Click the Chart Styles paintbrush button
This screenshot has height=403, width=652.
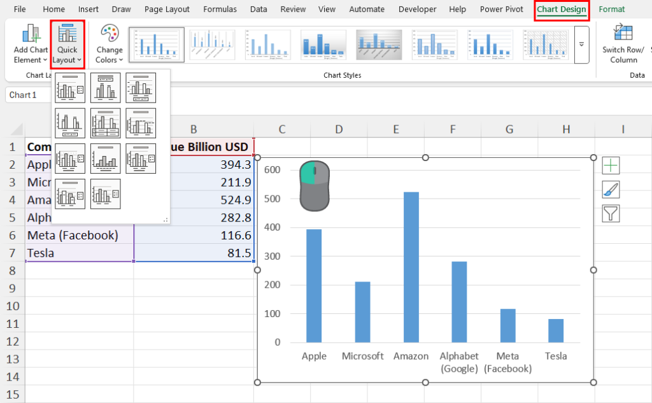click(x=611, y=190)
